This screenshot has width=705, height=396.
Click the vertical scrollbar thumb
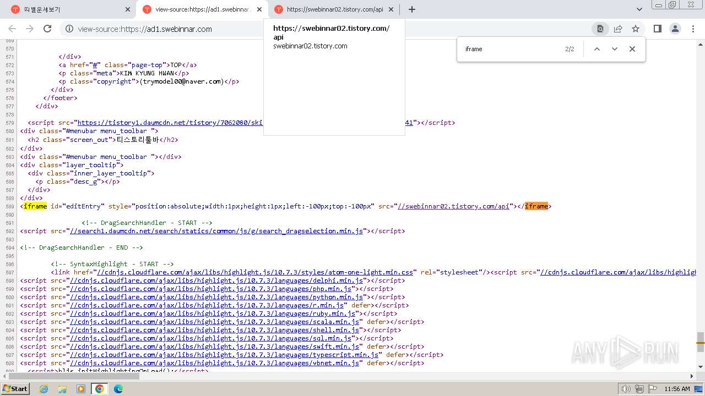[x=701, y=342]
